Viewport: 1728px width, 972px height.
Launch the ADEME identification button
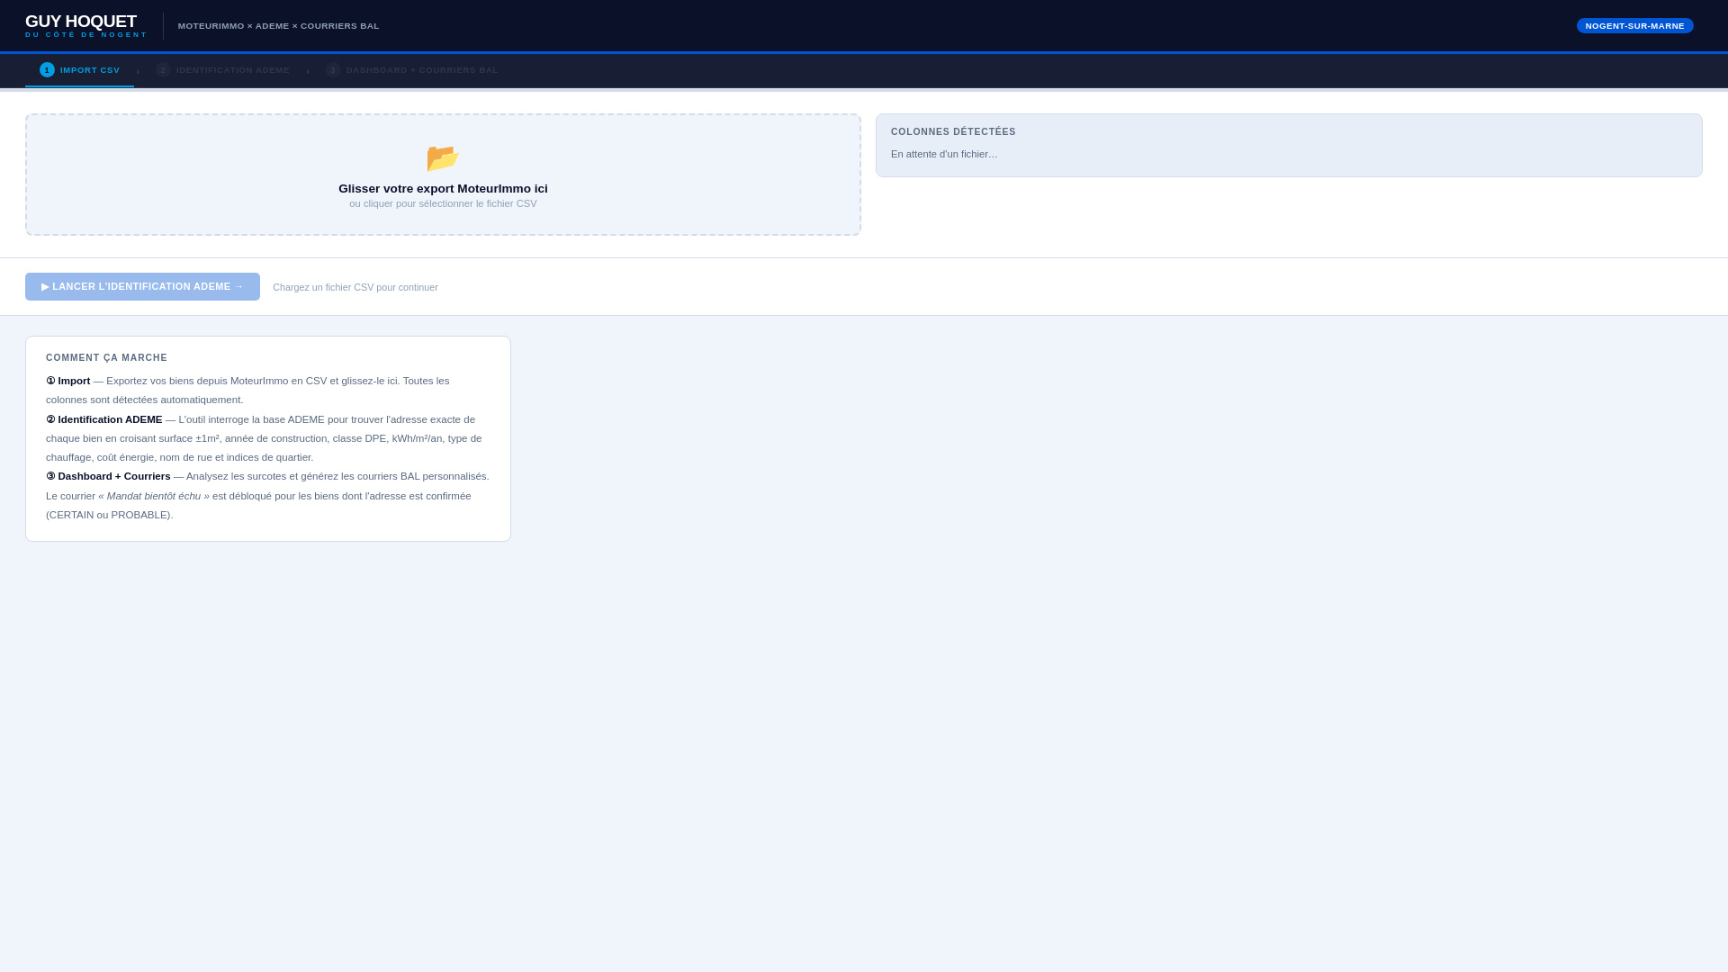pos(142,287)
